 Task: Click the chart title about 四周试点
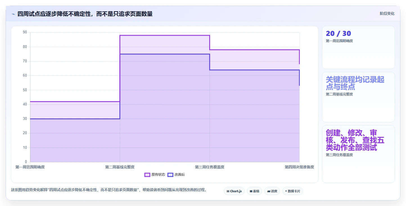(x=85, y=14)
